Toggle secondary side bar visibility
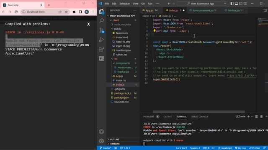This screenshot has height=150, width=268. coord(241,4)
